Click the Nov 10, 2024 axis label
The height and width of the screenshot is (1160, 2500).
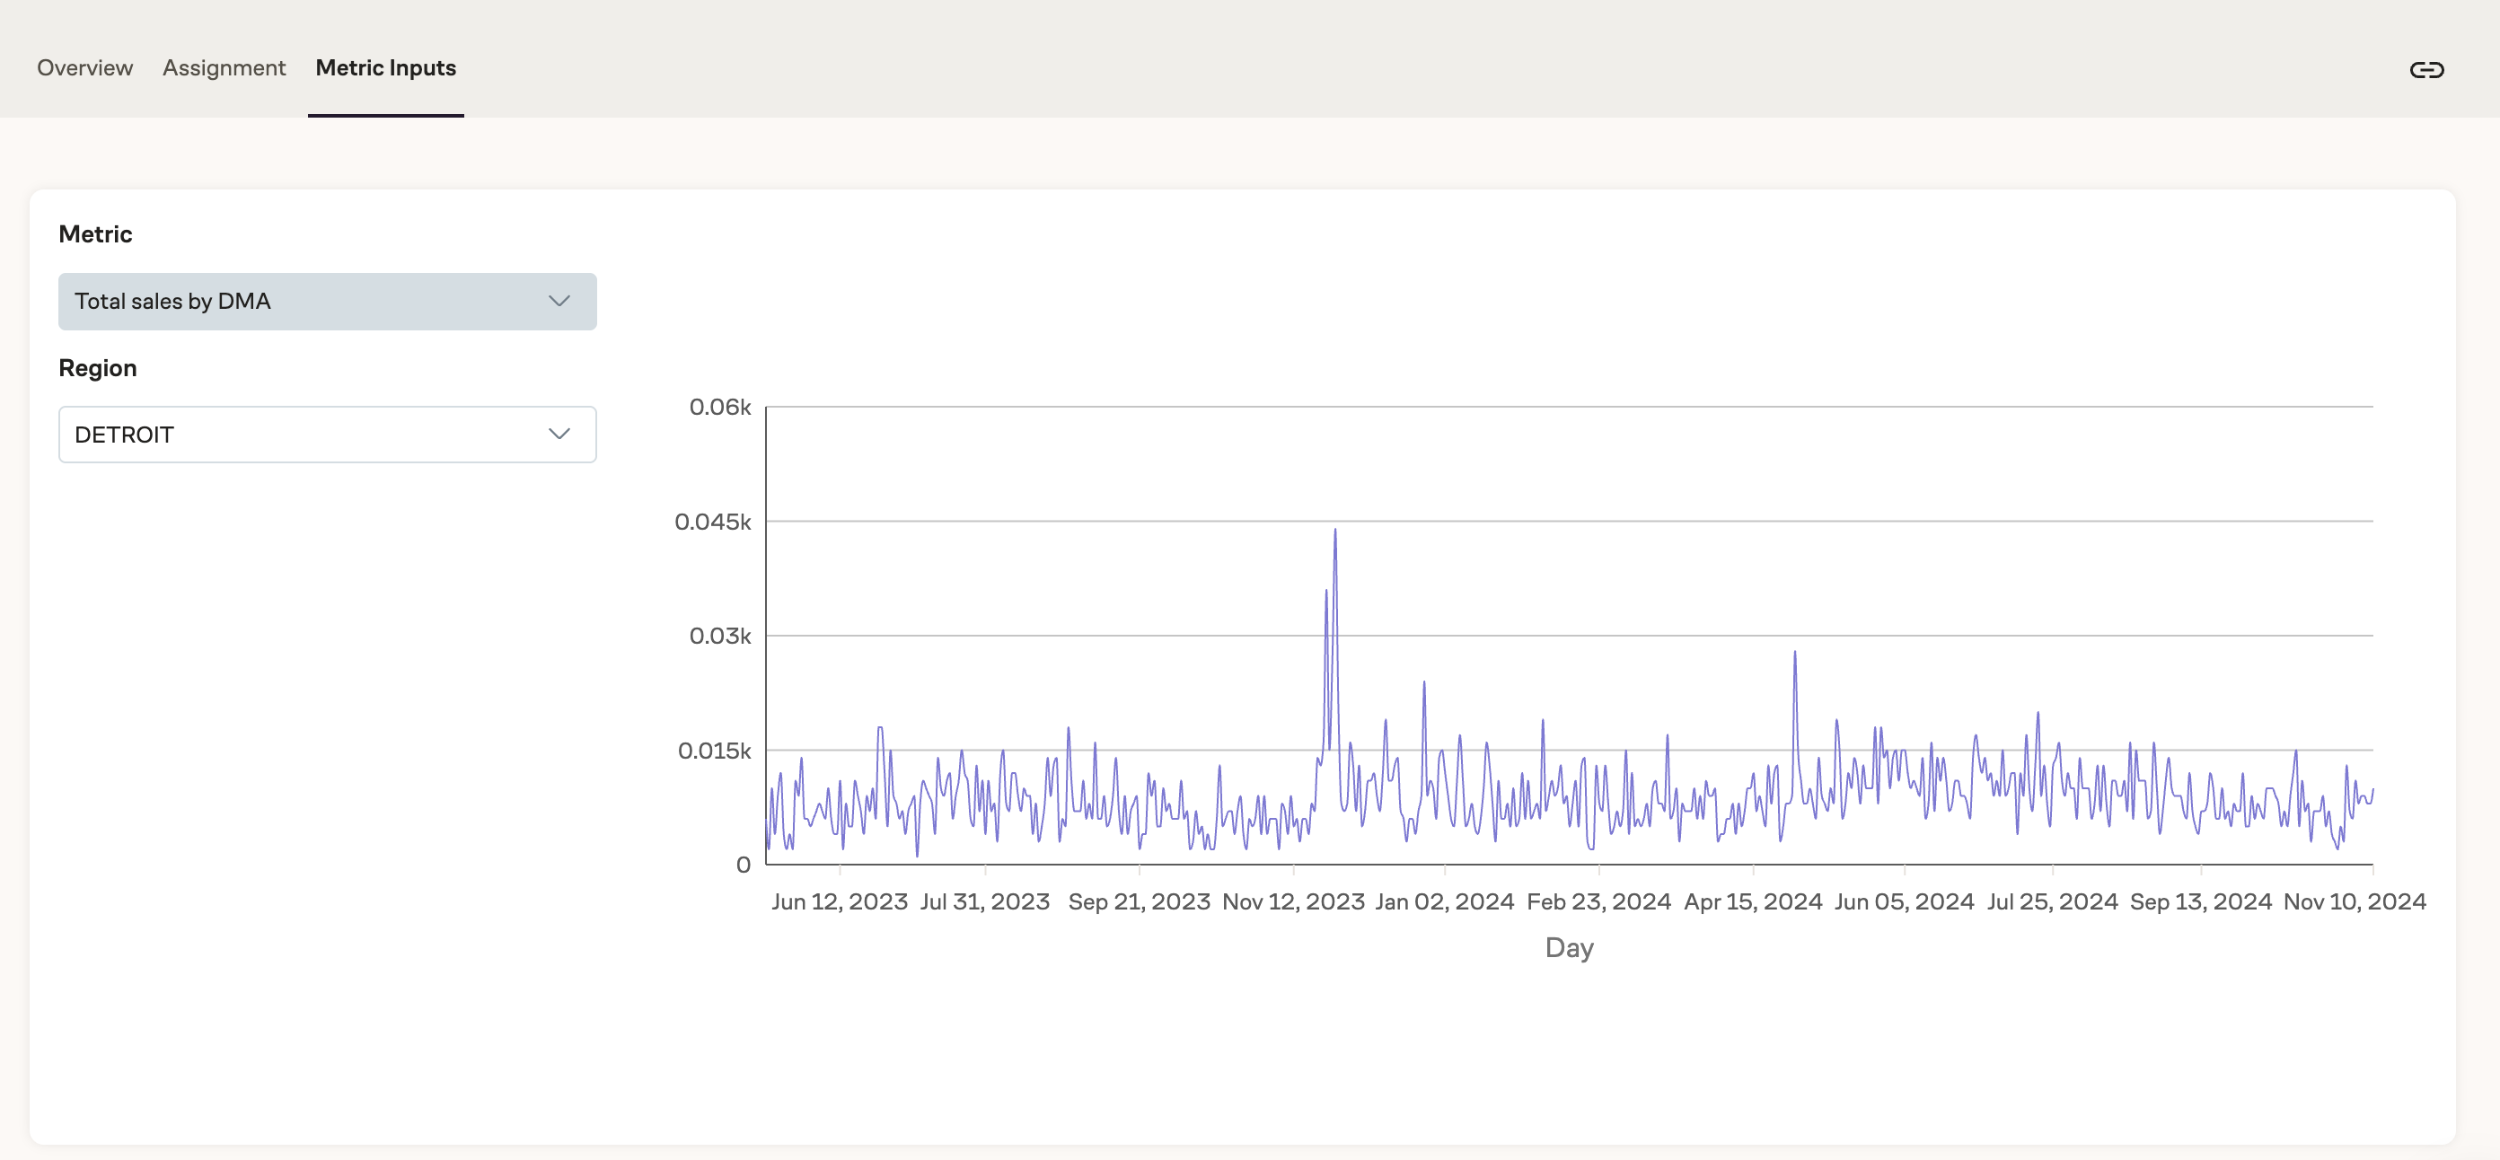pyautogui.click(x=2355, y=901)
